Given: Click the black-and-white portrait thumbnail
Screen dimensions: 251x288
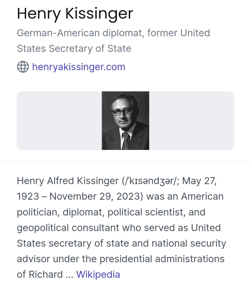Looking at the screenshot, I should tap(125, 120).
